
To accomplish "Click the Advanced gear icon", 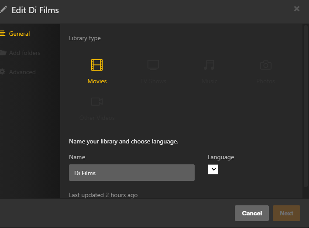I will tap(2, 71).
